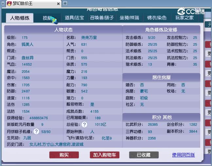Click the 盘丝洞 faction value

point(27,58)
